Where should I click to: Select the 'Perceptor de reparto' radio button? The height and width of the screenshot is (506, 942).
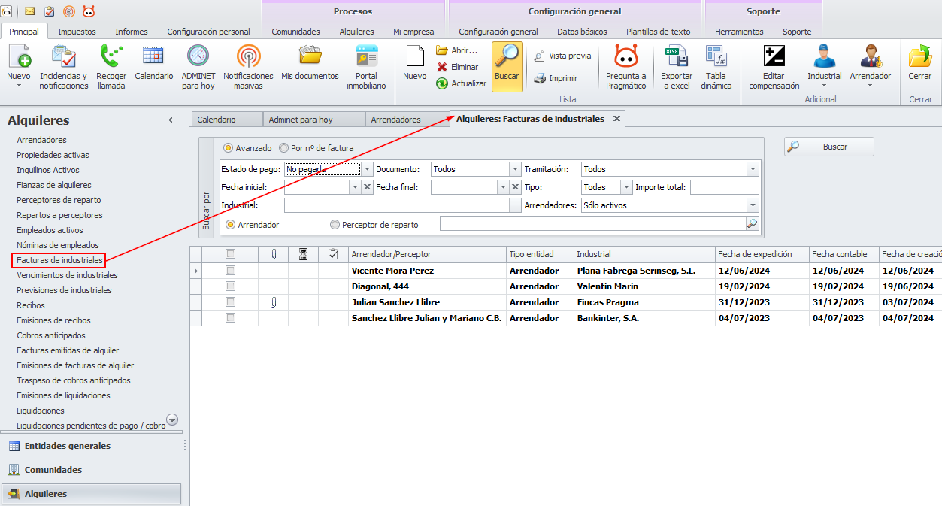point(335,224)
